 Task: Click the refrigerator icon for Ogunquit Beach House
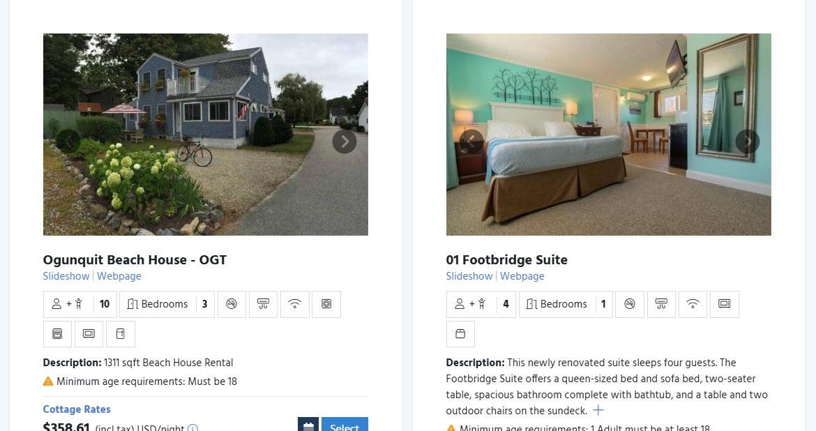point(120,333)
